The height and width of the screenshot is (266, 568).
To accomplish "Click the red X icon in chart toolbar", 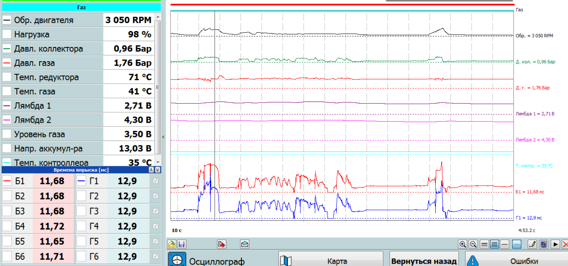I will click(x=565, y=244).
